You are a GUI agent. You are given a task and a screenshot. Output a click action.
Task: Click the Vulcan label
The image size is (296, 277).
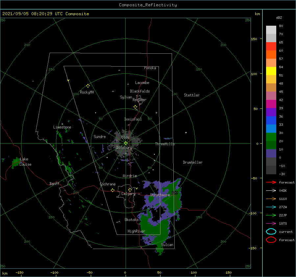point(167,245)
